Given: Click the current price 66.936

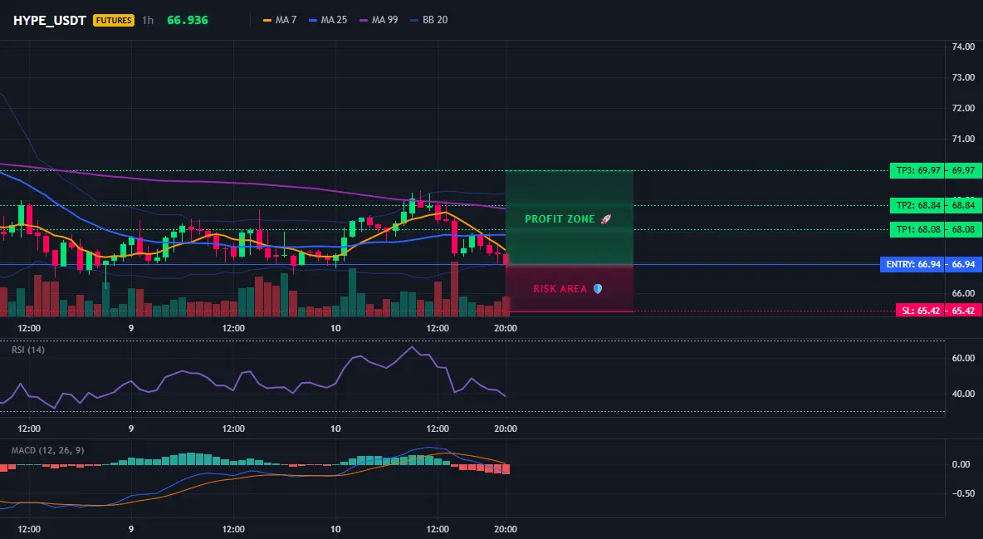Looking at the screenshot, I should 188,20.
